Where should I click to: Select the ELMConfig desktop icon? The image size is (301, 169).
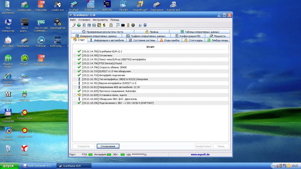[x=57, y=42]
